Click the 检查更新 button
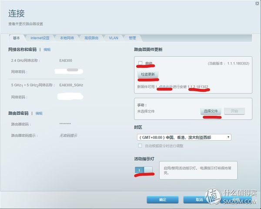Screen dimensions: 261x209 click(x=148, y=74)
